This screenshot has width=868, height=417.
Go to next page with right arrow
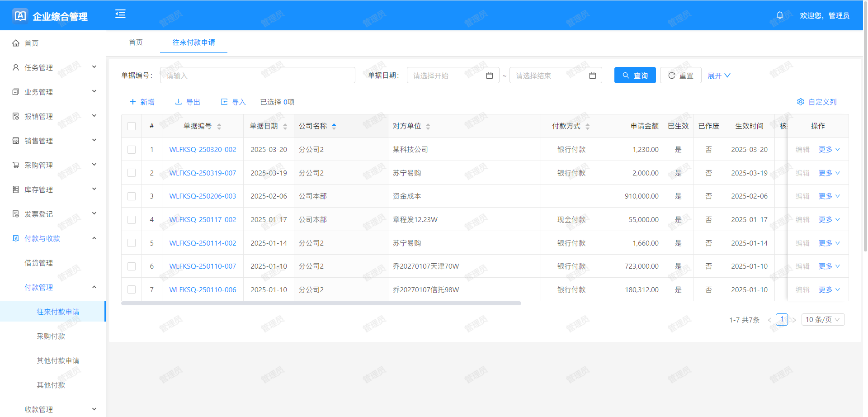(x=794, y=320)
